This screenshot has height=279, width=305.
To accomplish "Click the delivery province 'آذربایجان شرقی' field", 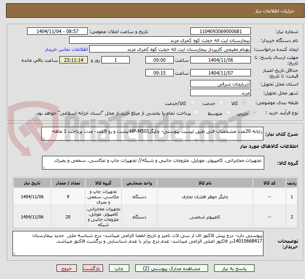I will 221,84.
